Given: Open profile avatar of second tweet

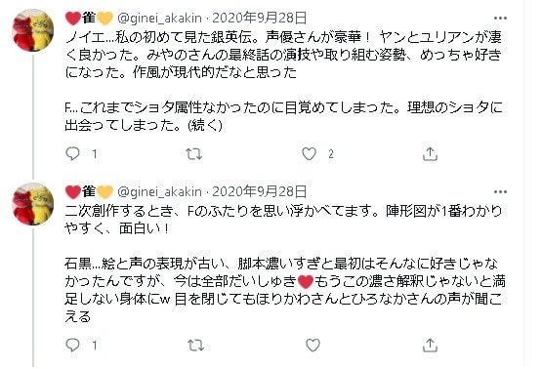Looking at the screenshot, I should pyautogui.click(x=33, y=204).
